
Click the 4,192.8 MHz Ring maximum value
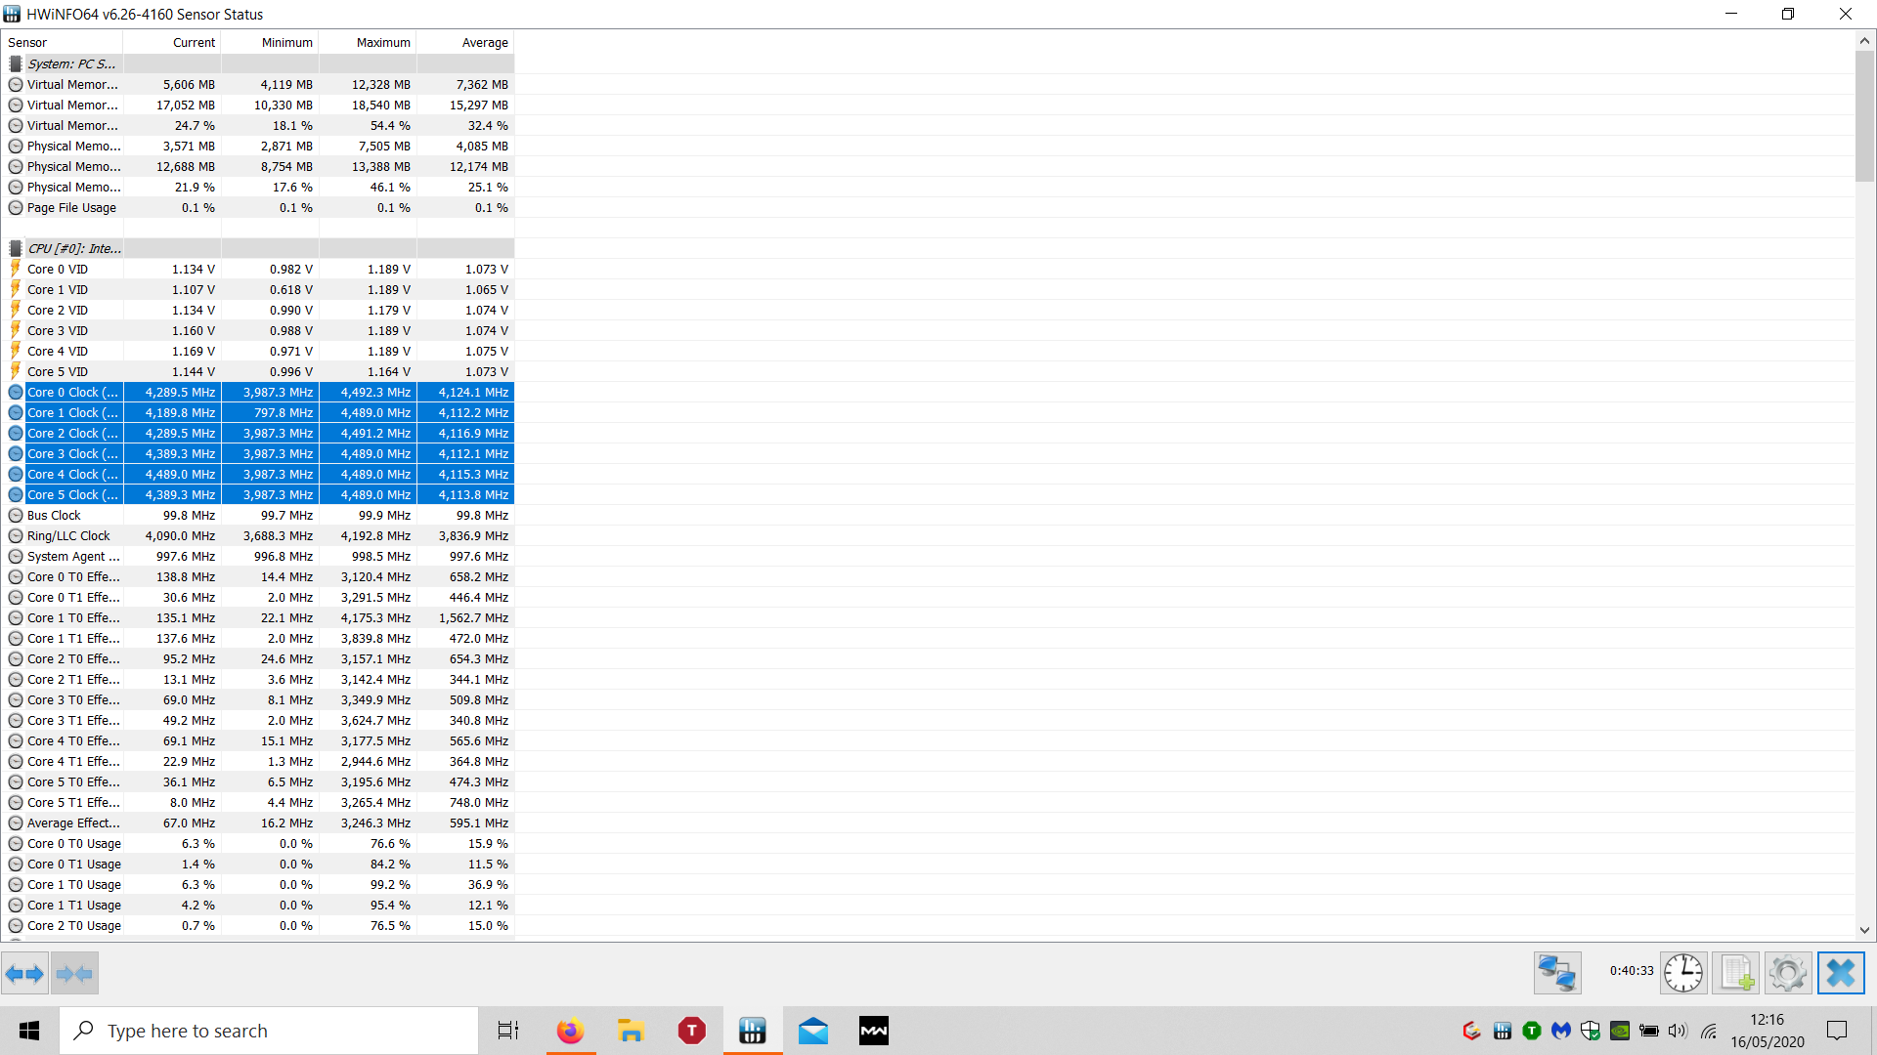click(x=375, y=535)
